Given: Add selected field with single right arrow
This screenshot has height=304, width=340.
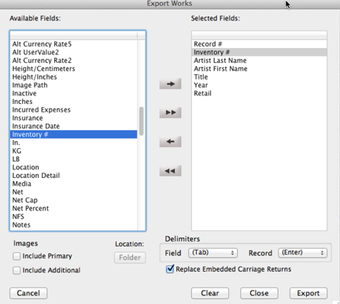Looking at the screenshot, I should coord(170,84).
